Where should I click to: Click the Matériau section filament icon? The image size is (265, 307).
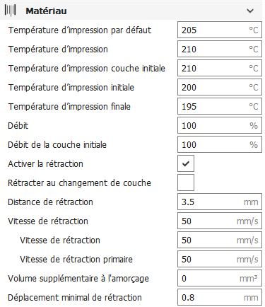(x=10, y=11)
